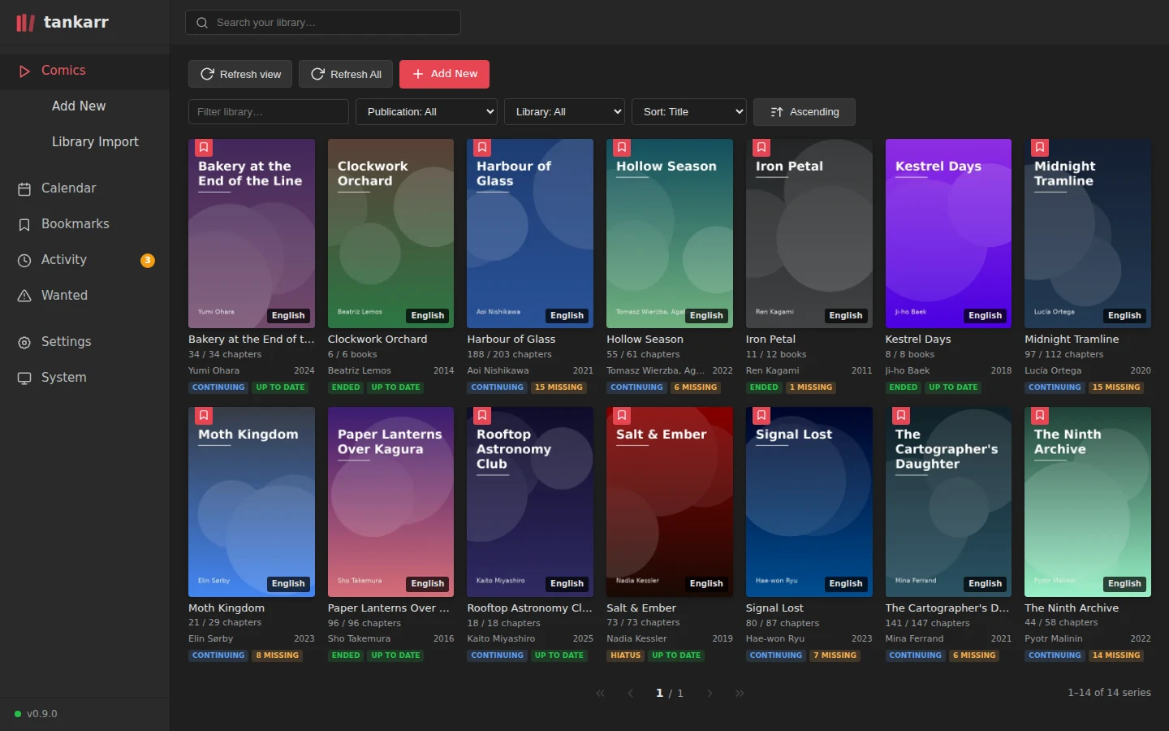Click the Bookmarks sidebar icon
The width and height of the screenshot is (1169, 731).
point(24,224)
